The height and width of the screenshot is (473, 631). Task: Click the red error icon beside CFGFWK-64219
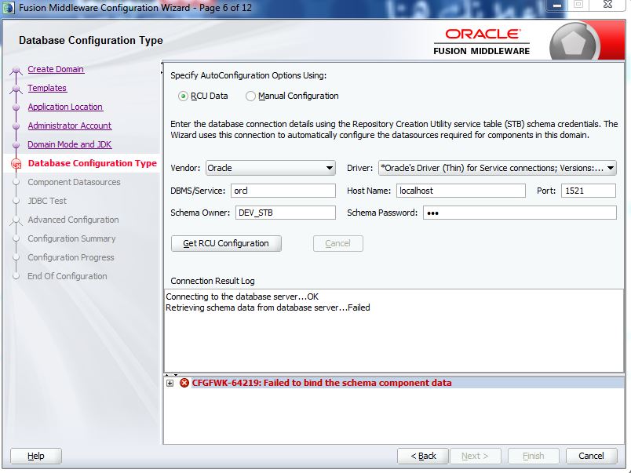184,383
